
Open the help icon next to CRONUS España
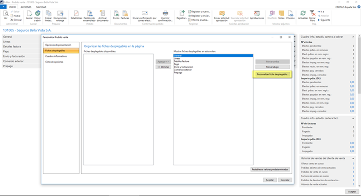tap(359, 7)
